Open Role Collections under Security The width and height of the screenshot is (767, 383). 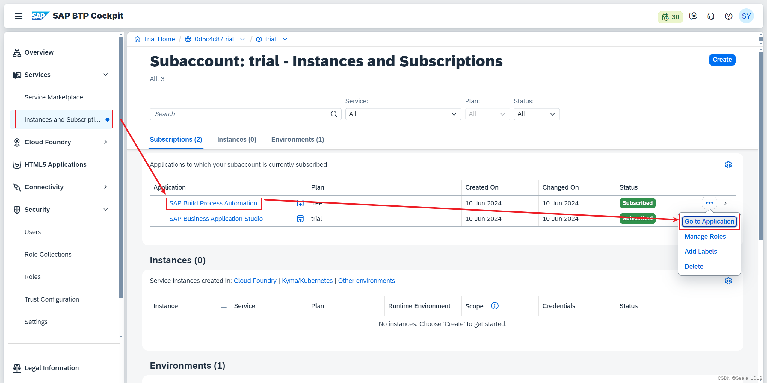pos(48,254)
